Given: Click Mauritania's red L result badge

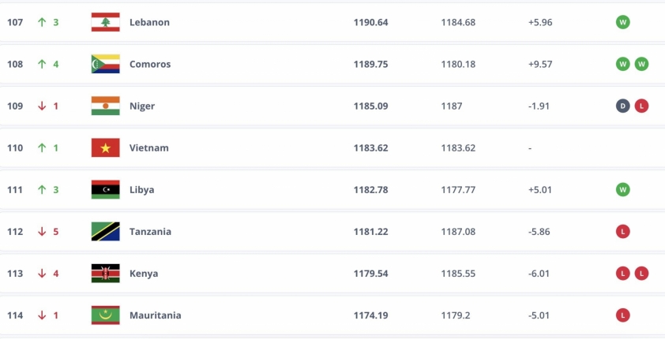Looking at the screenshot, I should 622,315.
